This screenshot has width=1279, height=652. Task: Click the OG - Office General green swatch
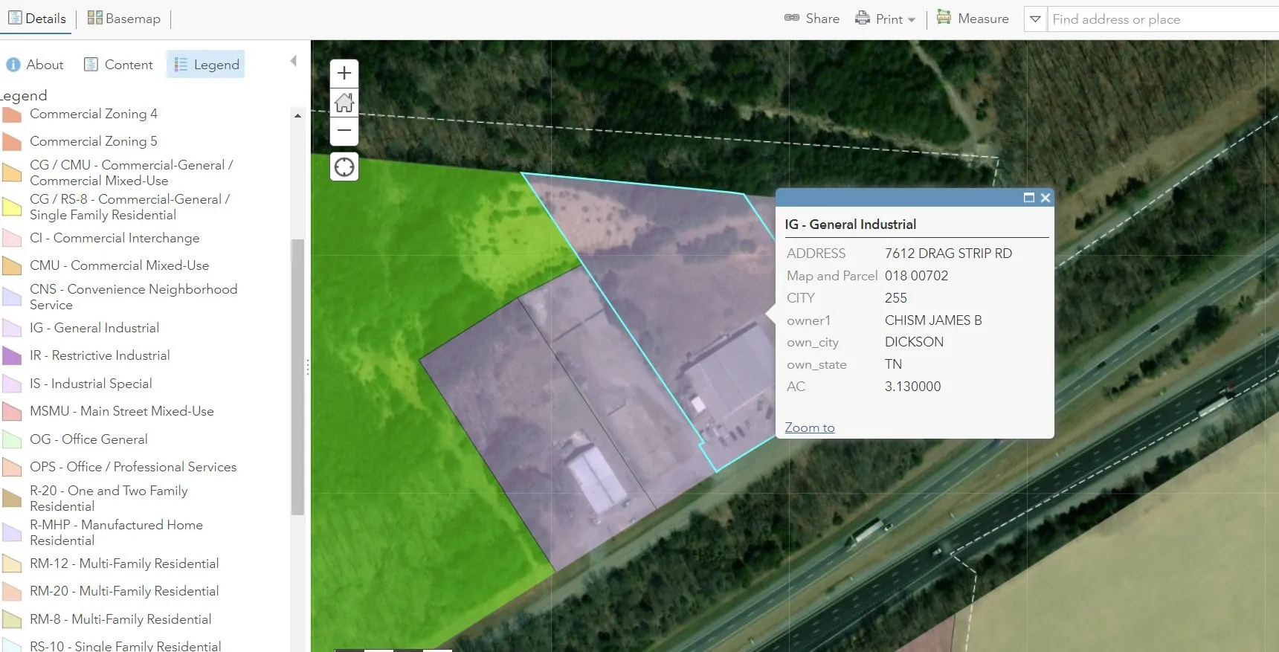coord(12,439)
